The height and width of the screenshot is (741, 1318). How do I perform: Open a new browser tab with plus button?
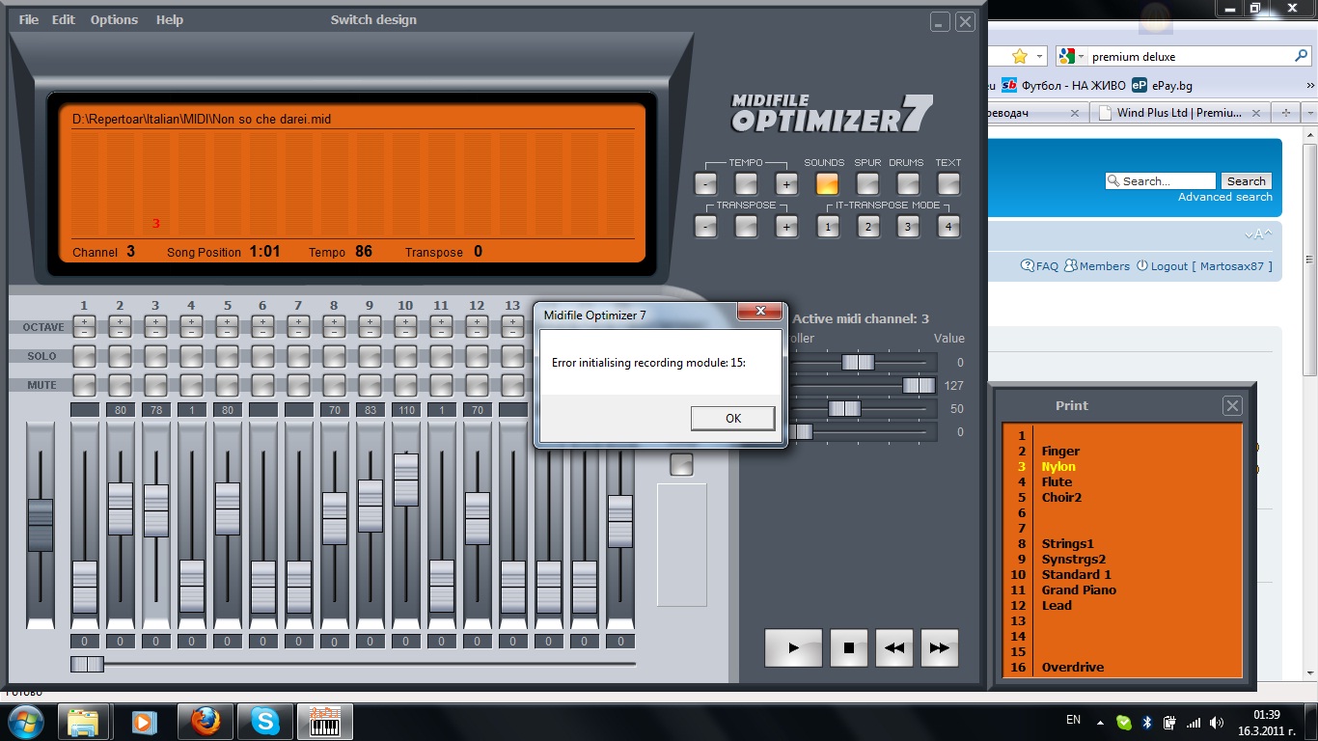point(1285,113)
